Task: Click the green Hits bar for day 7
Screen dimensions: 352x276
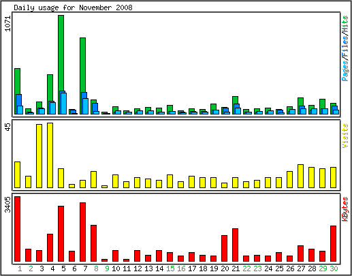Action: point(82,65)
